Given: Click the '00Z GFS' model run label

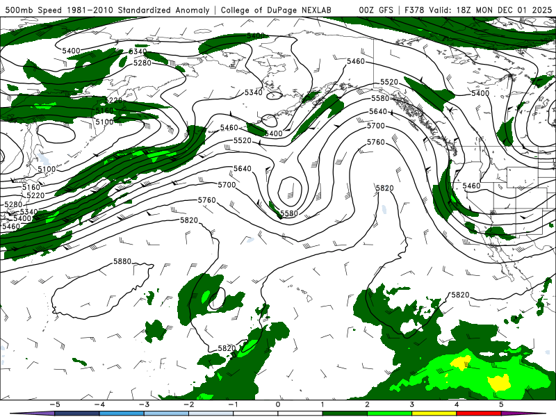Looking at the screenshot, I should tap(376, 10).
